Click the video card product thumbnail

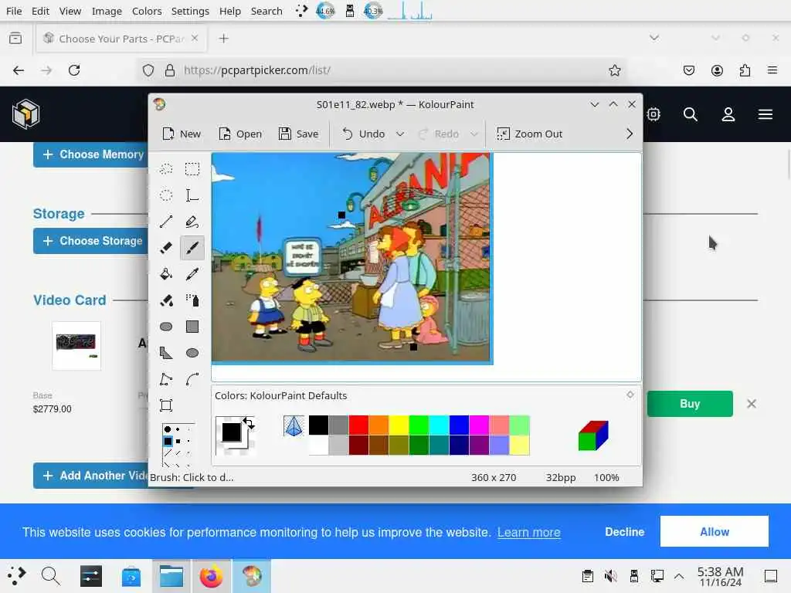point(76,345)
